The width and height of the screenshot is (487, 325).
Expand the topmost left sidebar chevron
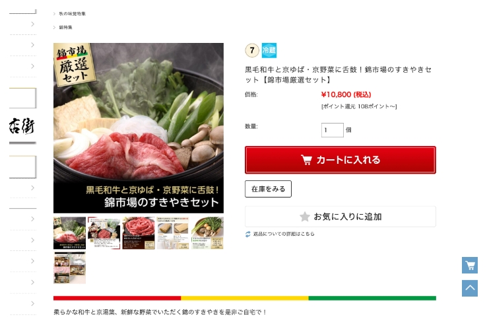pyautogui.click(x=32, y=24)
